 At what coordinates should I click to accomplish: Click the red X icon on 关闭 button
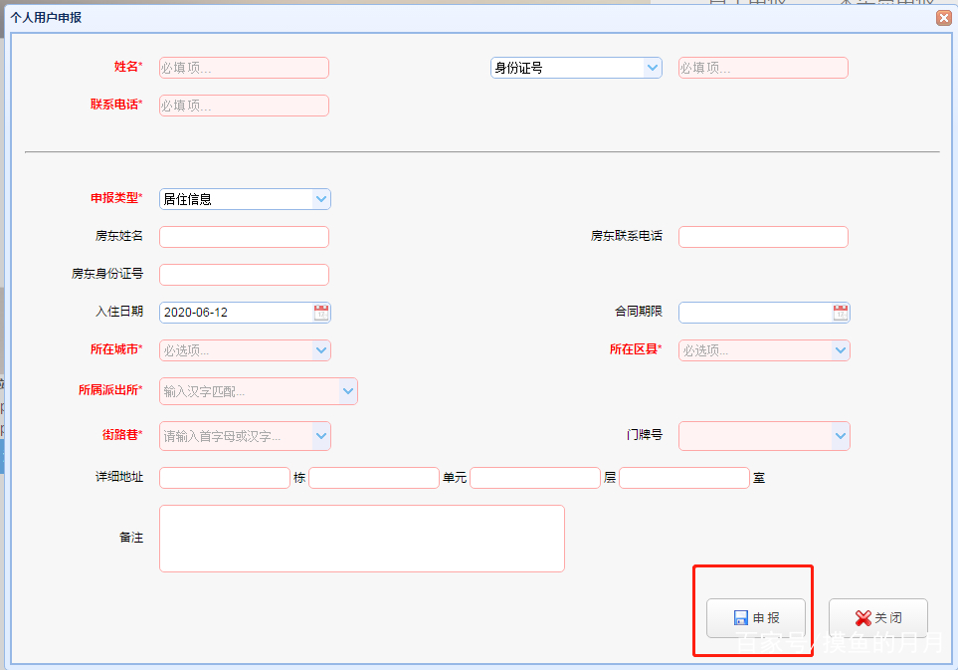(x=862, y=617)
